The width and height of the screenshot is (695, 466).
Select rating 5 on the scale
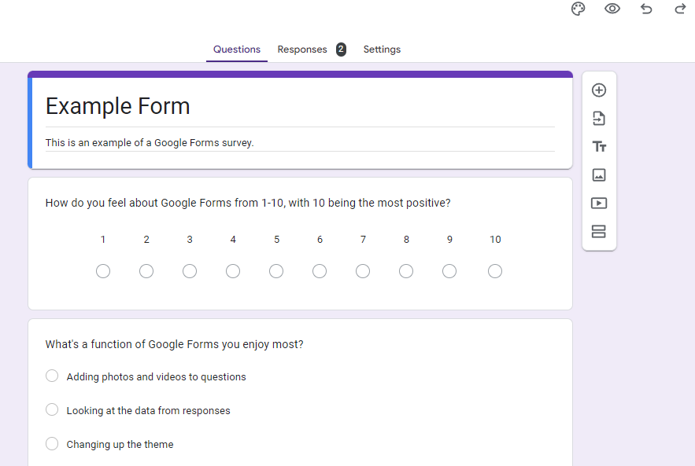coord(276,271)
